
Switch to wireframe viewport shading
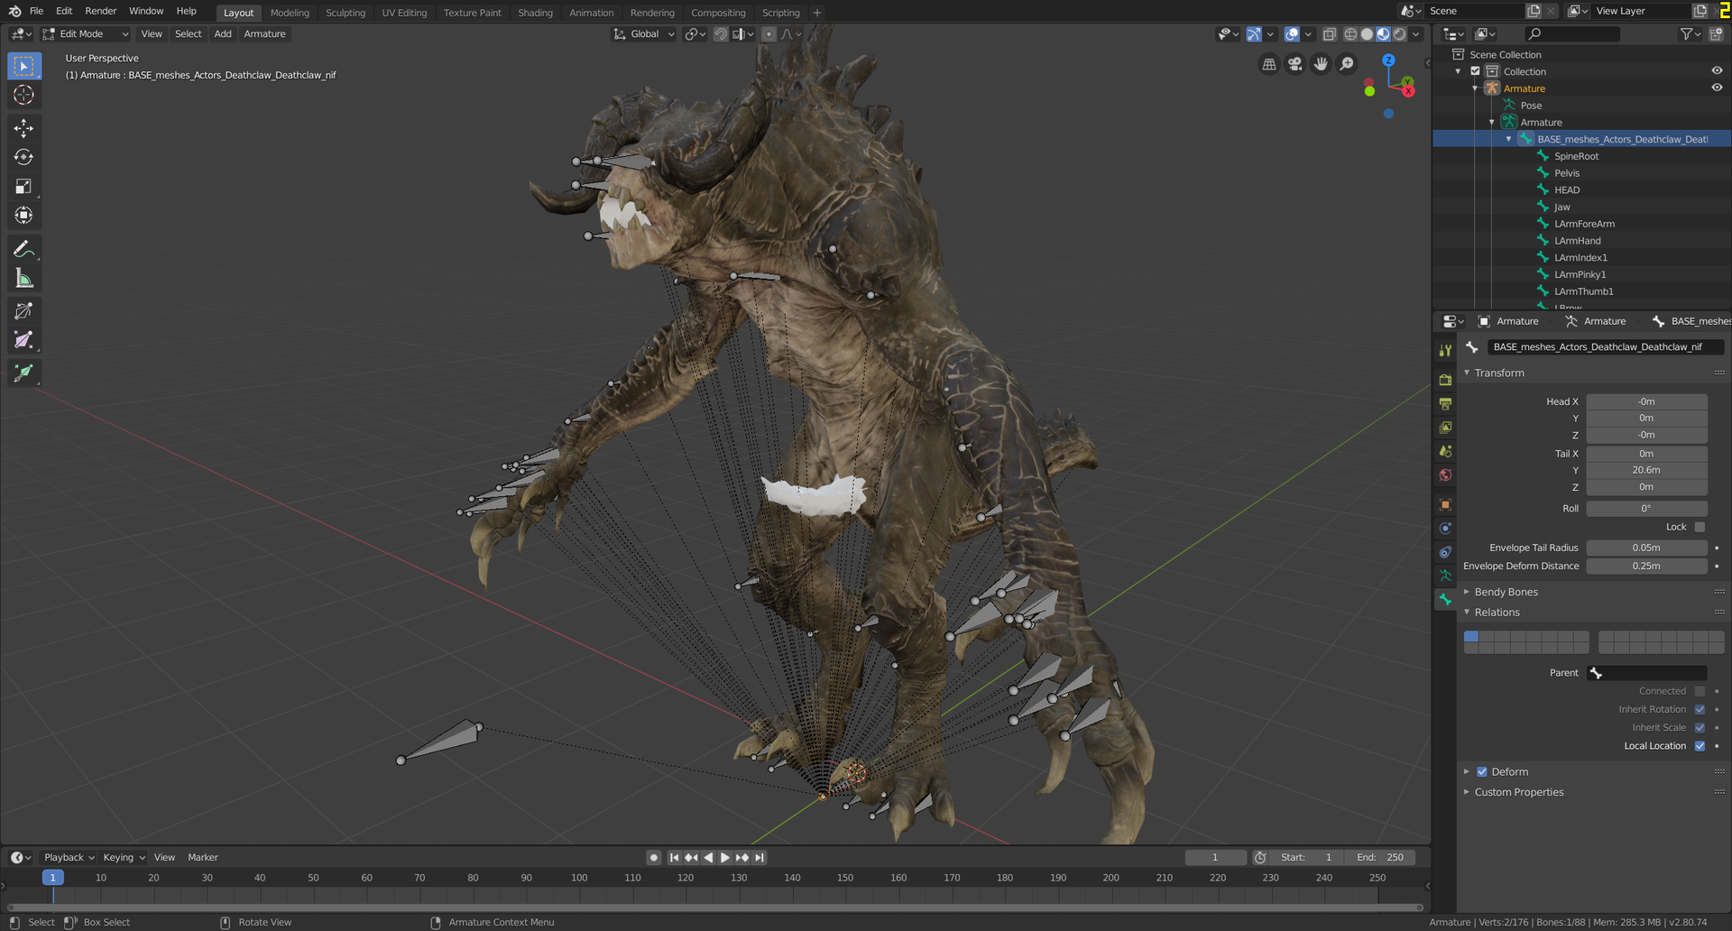tap(1350, 34)
